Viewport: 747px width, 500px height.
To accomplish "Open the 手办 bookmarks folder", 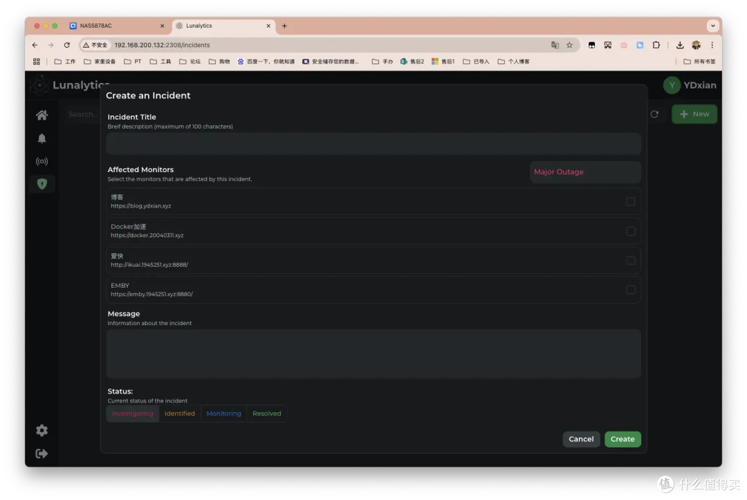I will [382, 62].
